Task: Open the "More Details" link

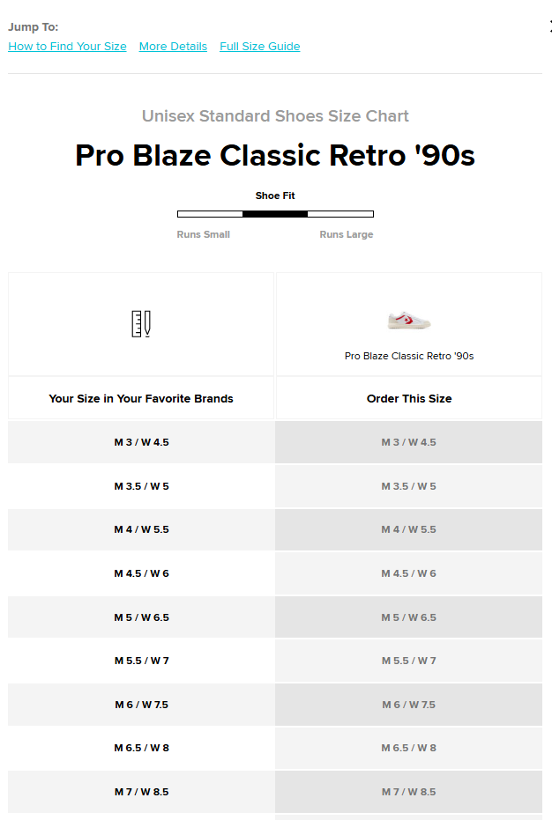Action: pyautogui.click(x=173, y=46)
